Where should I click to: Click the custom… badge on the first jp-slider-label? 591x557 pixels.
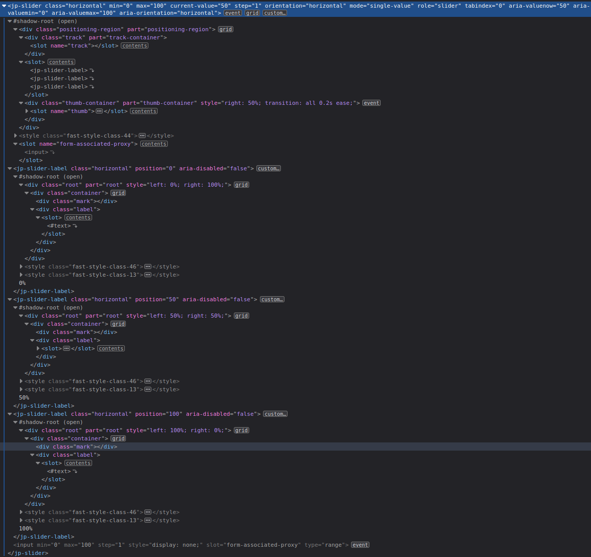(268, 168)
